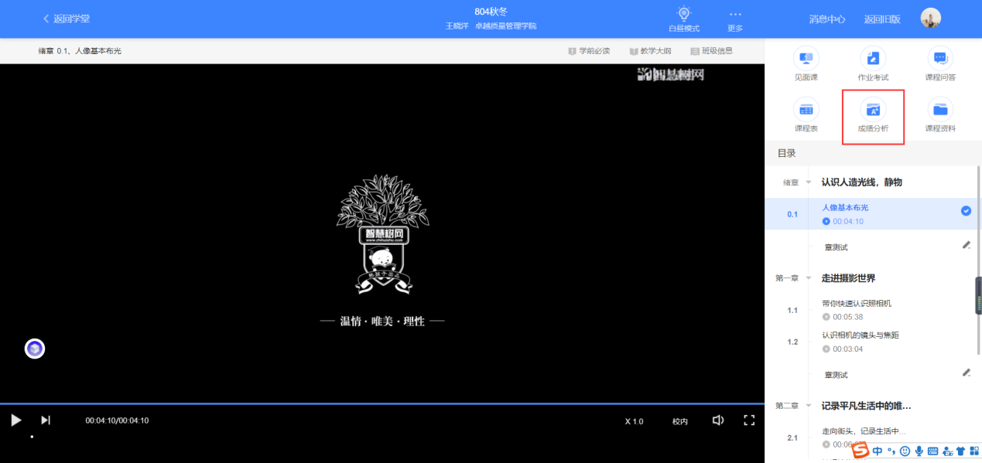This screenshot has width=982, height=463.
Task: Click the time display 00:04:10/00:04:10
Action: (117, 421)
